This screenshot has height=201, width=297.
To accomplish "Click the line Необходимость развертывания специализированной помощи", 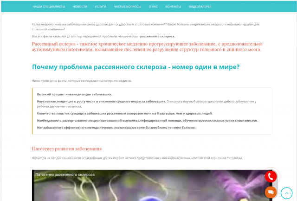I will (148, 121).
